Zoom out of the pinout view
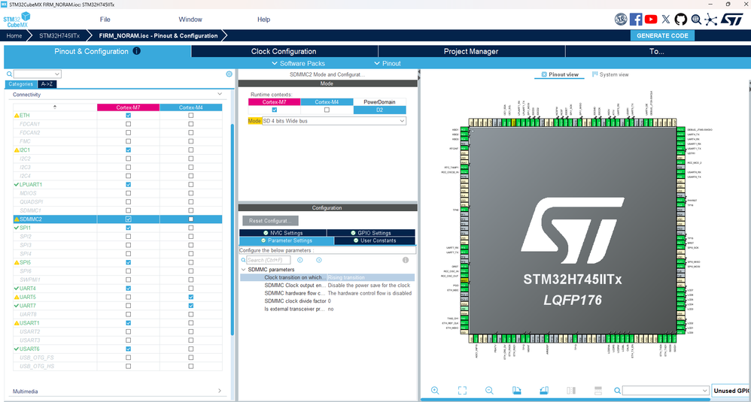 tap(489, 391)
